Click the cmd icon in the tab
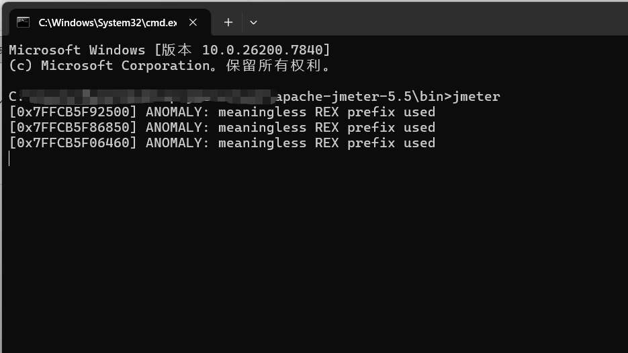The height and width of the screenshot is (353, 628). (24, 22)
